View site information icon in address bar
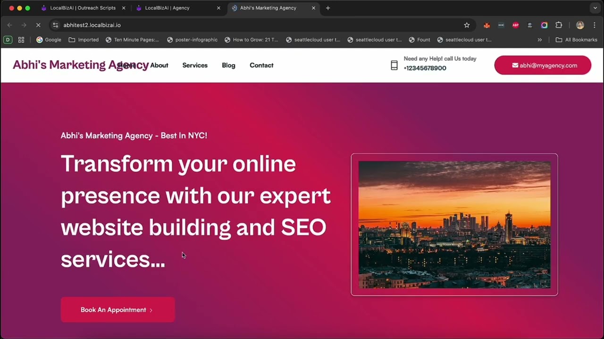The image size is (604, 339). click(x=55, y=25)
